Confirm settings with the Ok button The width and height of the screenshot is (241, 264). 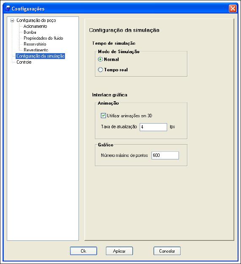point(84,251)
